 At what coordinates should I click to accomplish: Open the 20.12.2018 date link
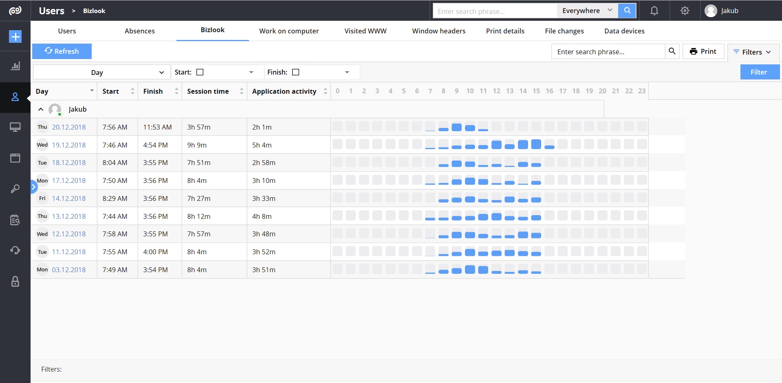[69, 127]
